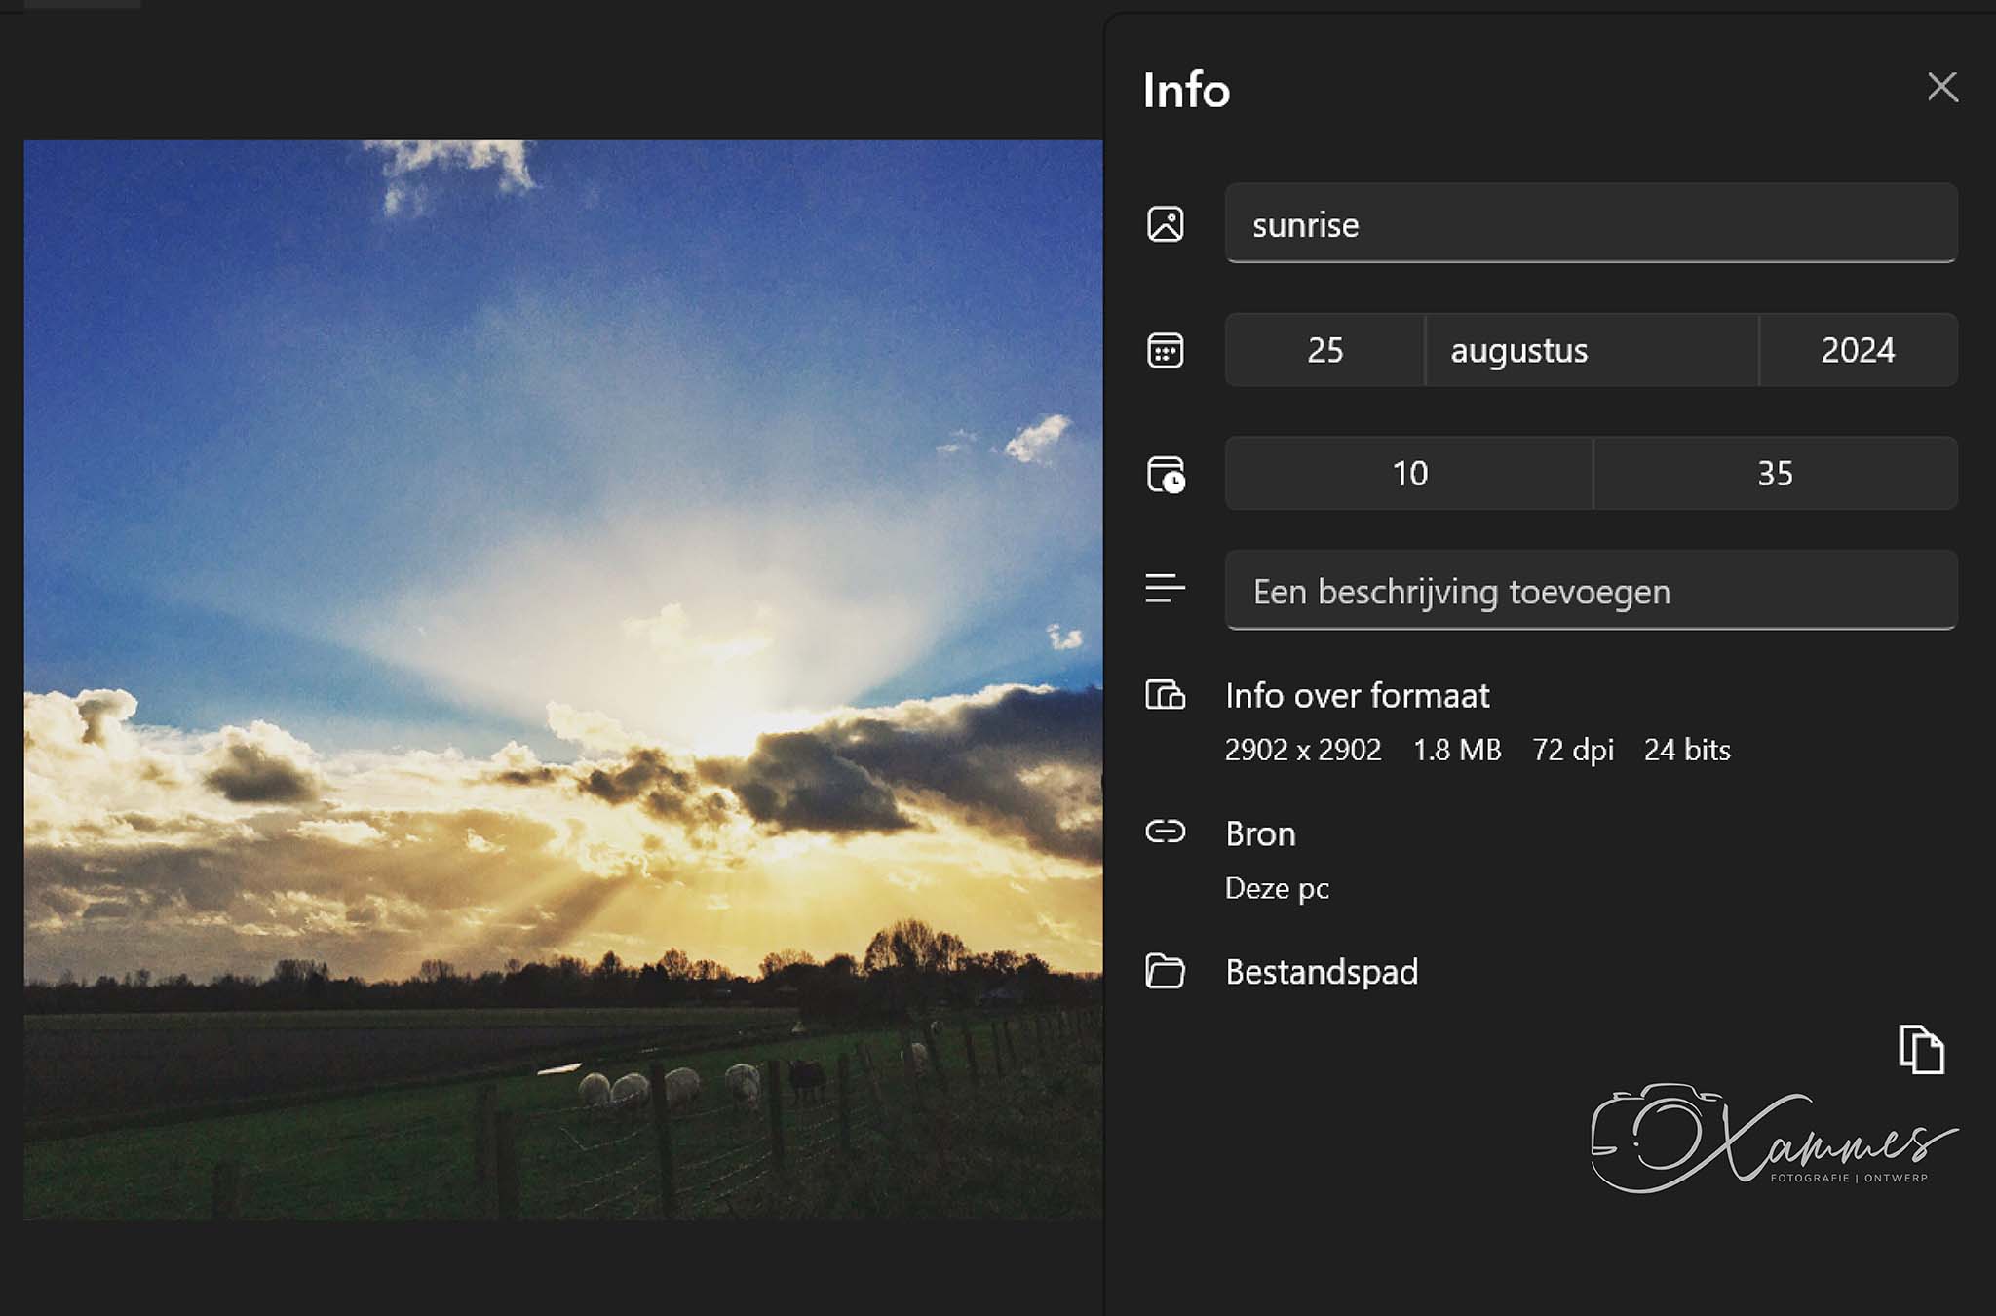The height and width of the screenshot is (1316, 1996).
Task: Click the clock icon beside the time fields
Action: 1166,475
